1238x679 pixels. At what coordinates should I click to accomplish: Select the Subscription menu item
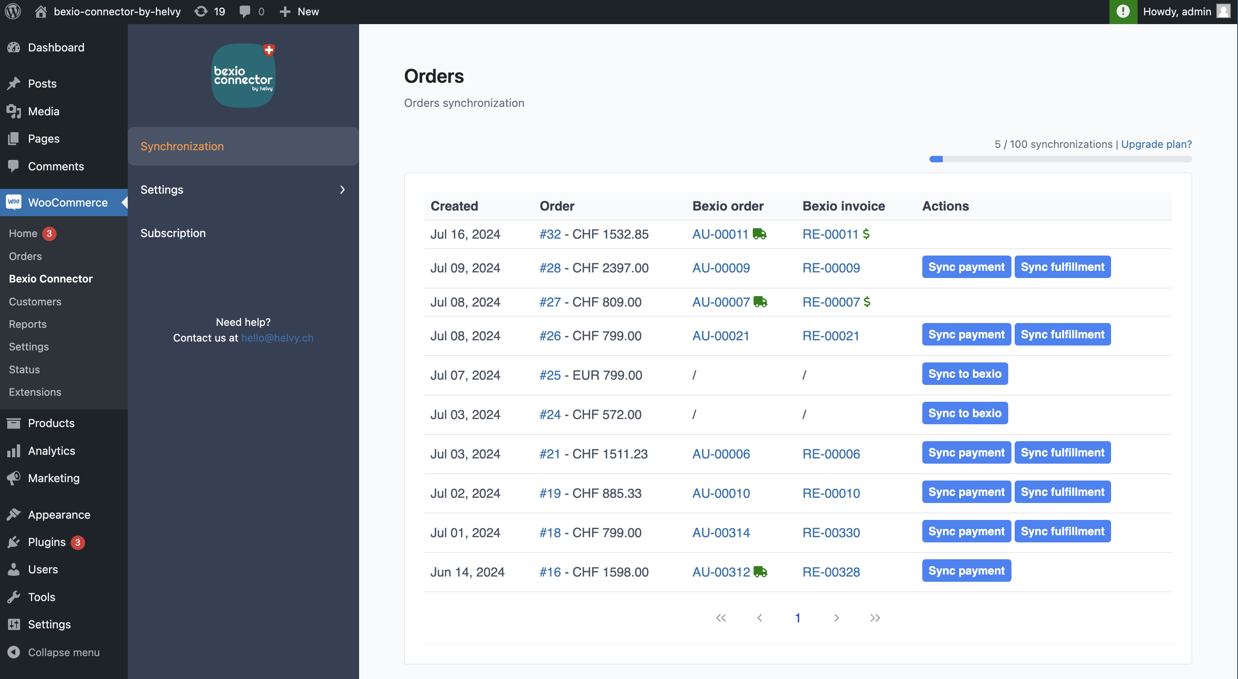[x=173, y=233]
